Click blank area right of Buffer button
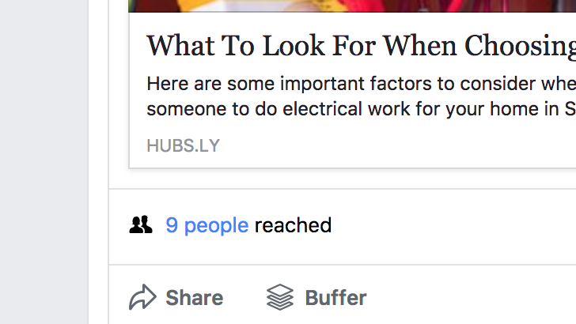 pyautogui.click(x=470, y=297)
